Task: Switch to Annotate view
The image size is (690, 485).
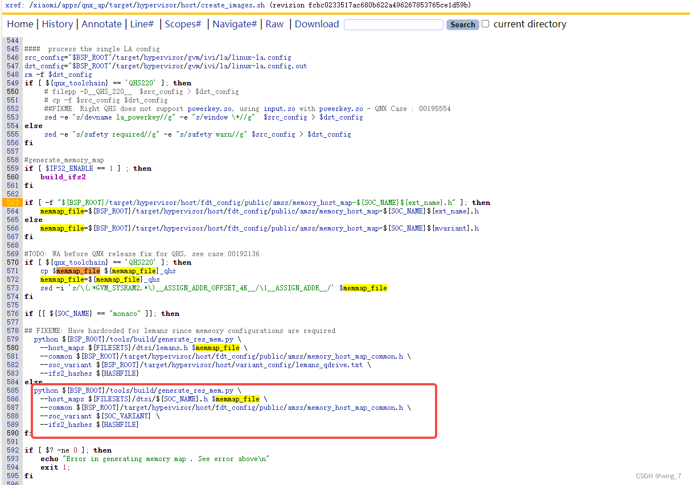Action: (x=101, y=24)
